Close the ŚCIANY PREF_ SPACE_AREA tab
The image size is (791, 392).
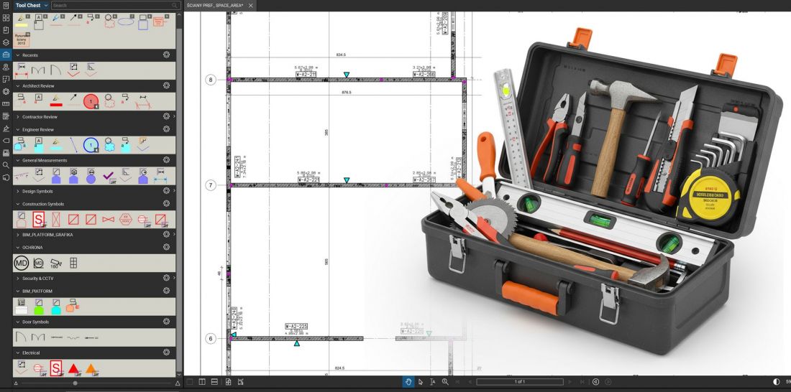point(251,6)
